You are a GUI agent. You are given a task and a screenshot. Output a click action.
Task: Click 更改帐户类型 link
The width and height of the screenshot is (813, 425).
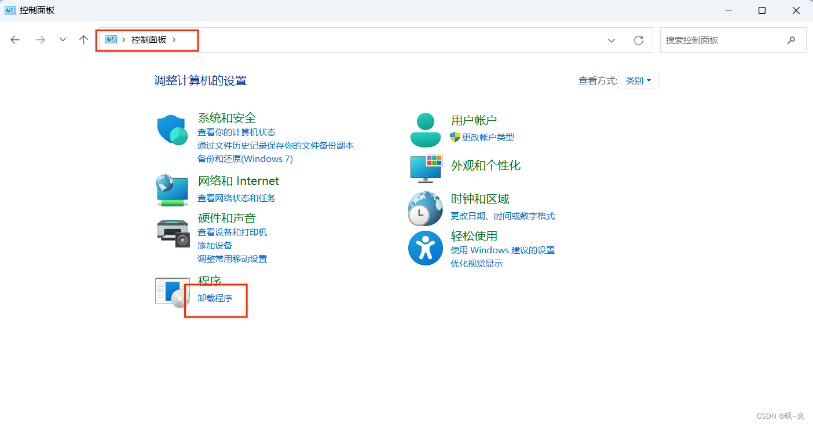click(x=488, y=137)
